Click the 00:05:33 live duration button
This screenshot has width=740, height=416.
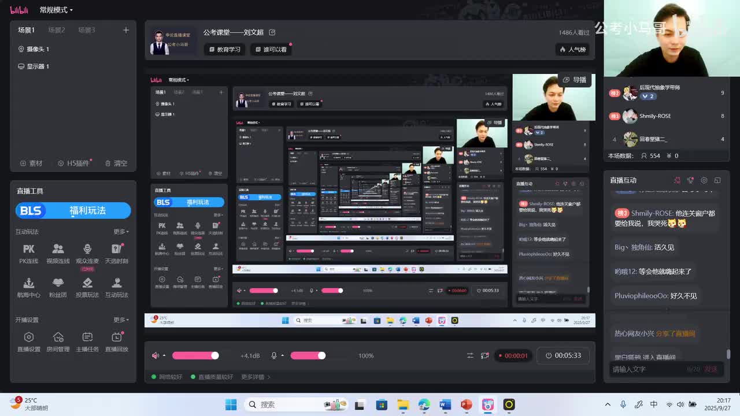point(563,355)
